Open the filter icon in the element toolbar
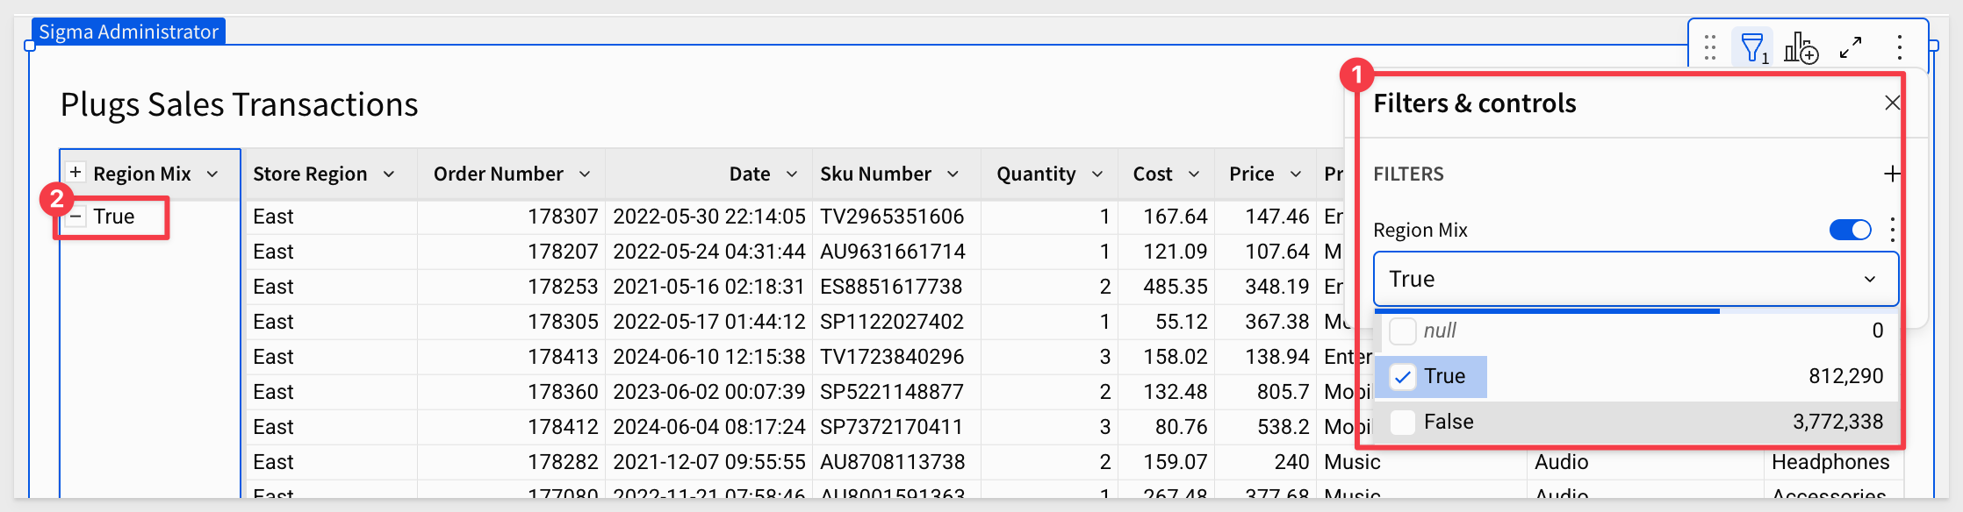Viewport: 1963px width, 512px height. (x=1752, y=47)
